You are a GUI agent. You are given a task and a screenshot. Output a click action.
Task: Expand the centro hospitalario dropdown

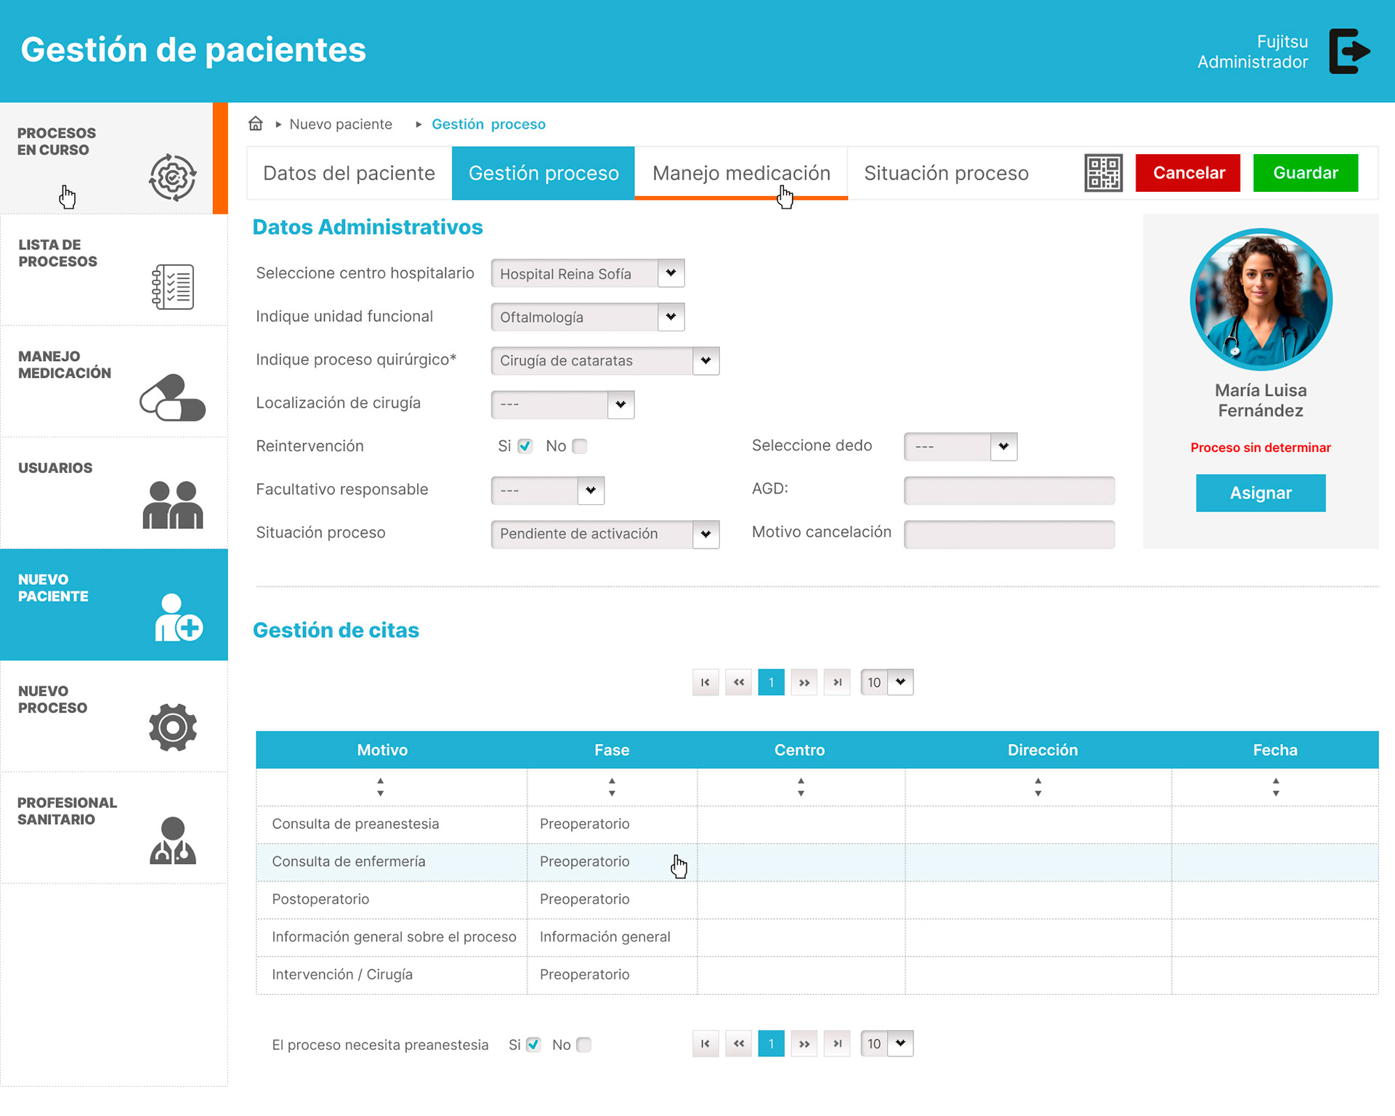671,273
